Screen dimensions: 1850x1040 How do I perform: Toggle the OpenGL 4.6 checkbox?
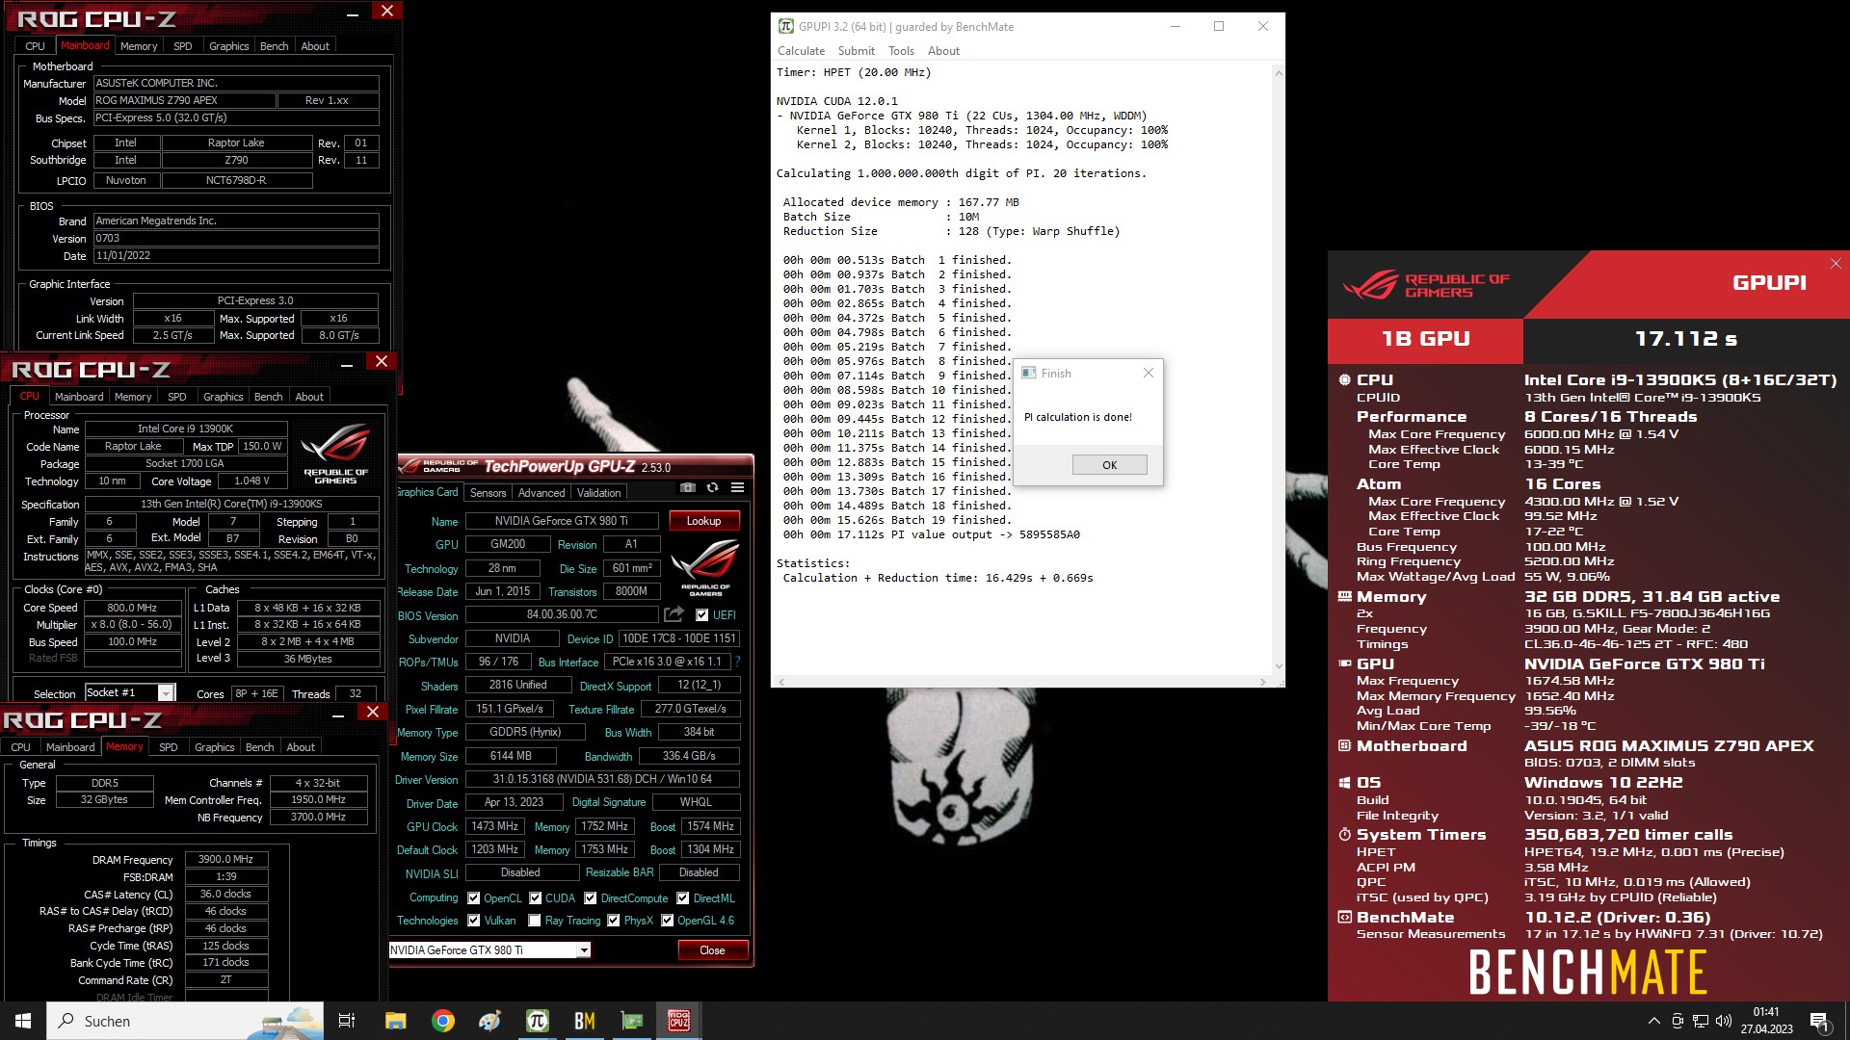667,921
